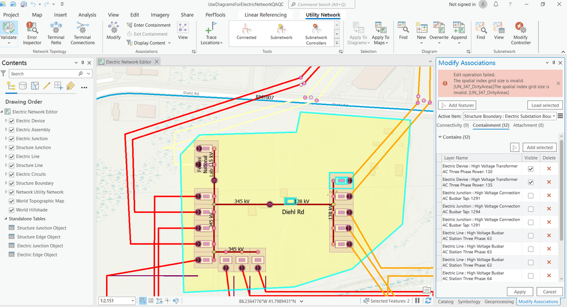Switch to the Attachment (0) tab
Image resolution: width=567 pixels, height=307 pixels.
click(528, 125)
